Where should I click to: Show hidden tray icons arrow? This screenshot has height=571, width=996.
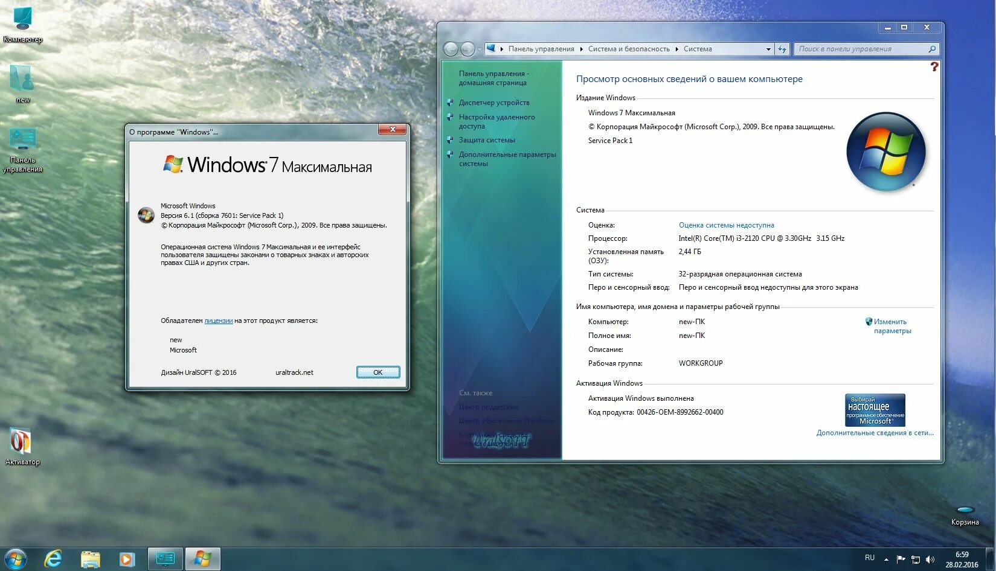[x=886, y=560]
